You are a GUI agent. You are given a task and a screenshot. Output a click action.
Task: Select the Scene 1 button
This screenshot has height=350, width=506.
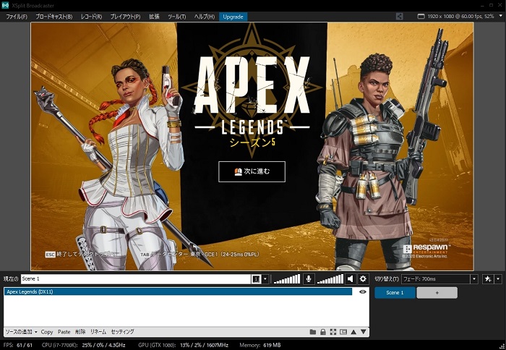(395, 293)
